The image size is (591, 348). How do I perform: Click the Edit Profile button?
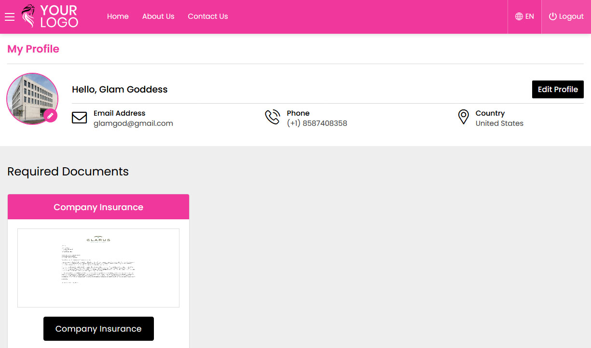point(558,89)
